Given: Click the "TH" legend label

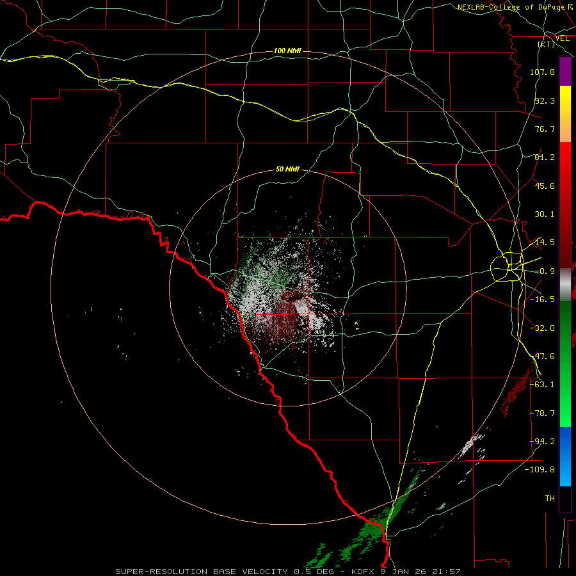Looking at the screenshot, I should [550, 499].
